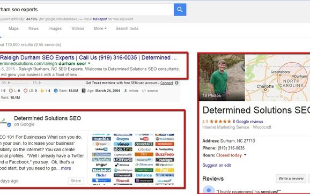Select the phone number (919) 316-0035 in panel

pos(231,148)
